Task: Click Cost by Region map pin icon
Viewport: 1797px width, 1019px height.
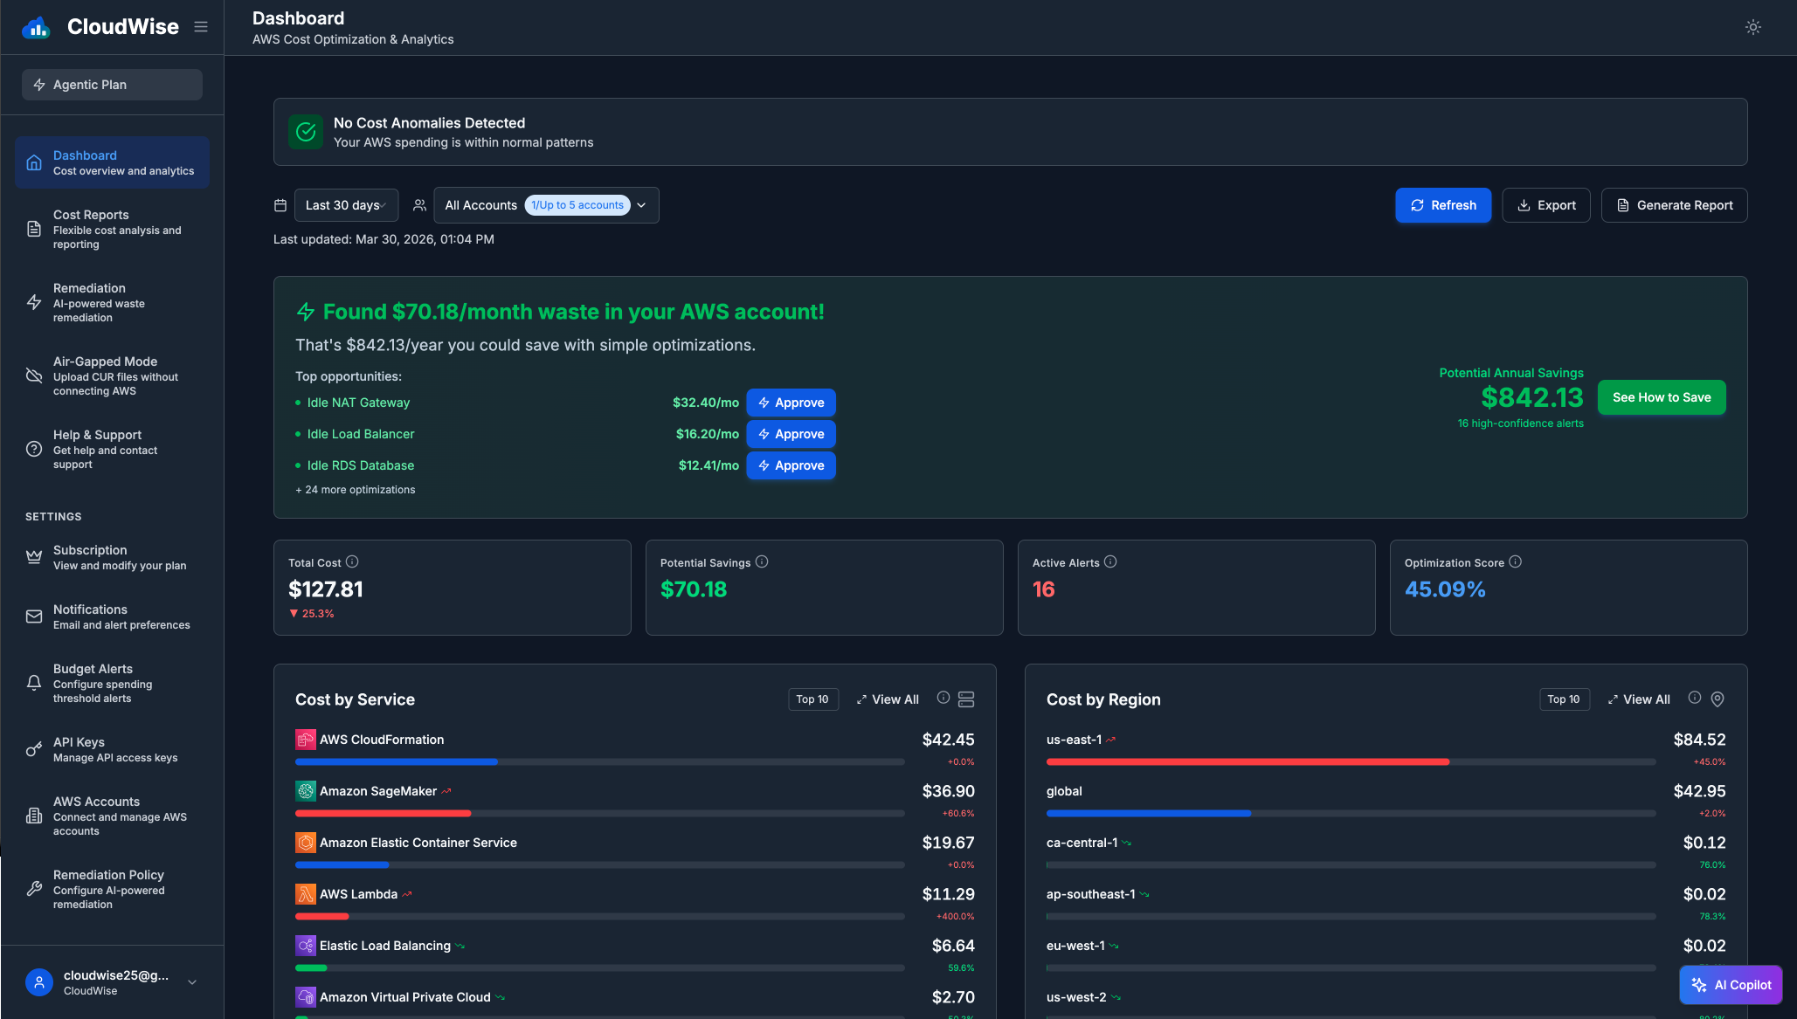Action: pos(1718,699)
